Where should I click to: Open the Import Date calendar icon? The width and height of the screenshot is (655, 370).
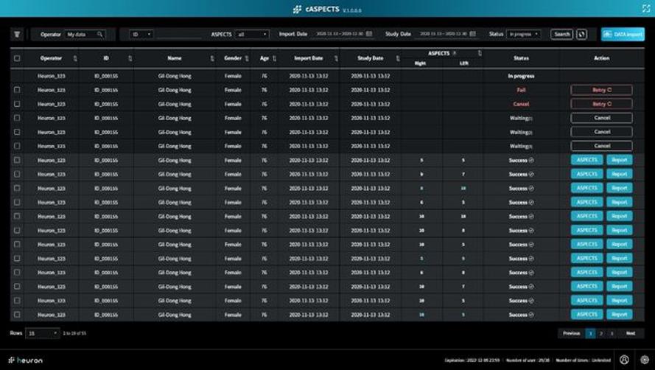point(369,34)
